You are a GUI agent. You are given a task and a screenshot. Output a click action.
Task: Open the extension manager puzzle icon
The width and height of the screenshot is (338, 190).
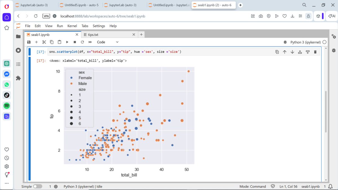tap(18, 78)
